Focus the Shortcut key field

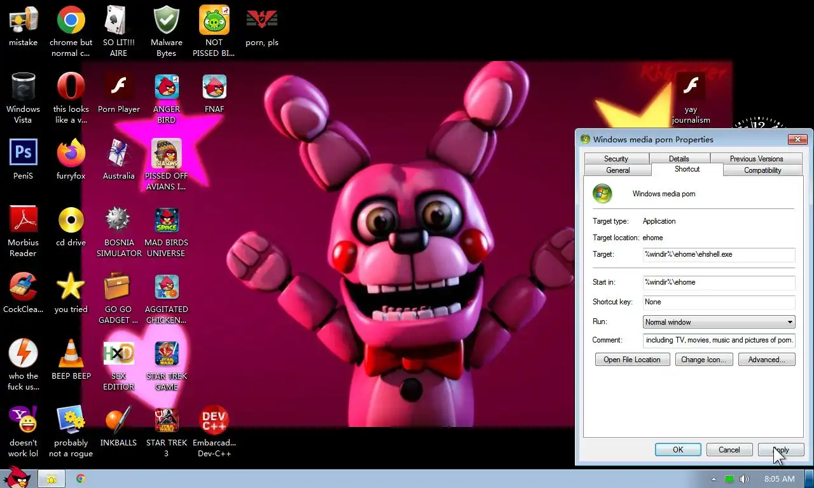point(719,302)
